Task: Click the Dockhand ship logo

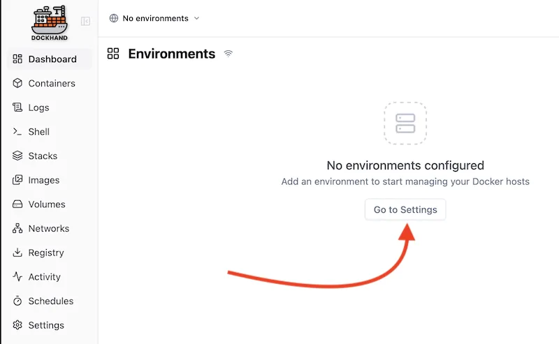Action: tap(49, 22)
